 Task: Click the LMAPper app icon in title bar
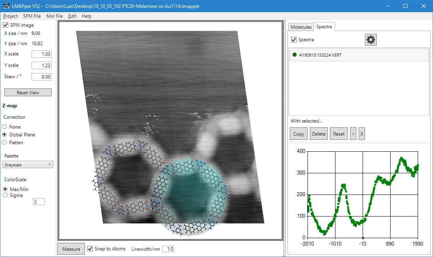point(6,6)
